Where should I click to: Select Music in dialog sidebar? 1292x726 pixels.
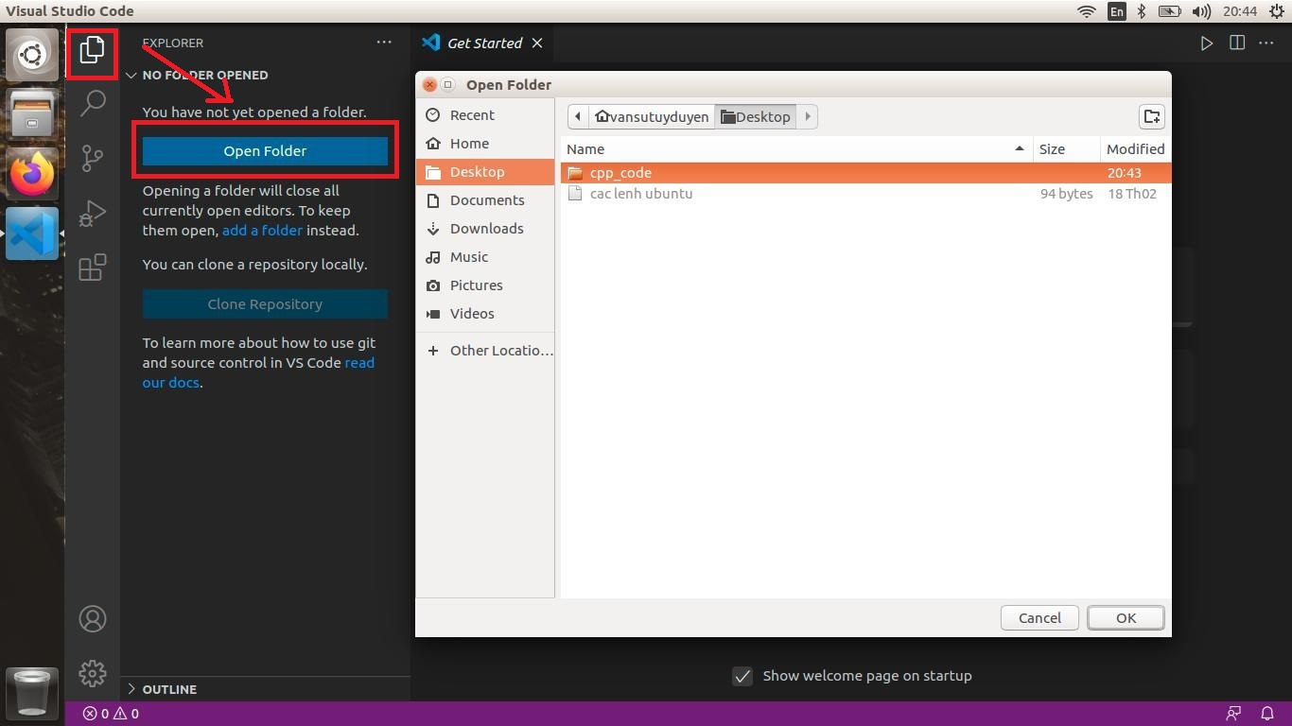coord(485,256)
